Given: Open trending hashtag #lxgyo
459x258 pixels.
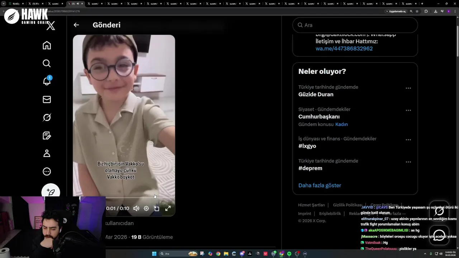Looking at the screenshot, I should pyautogui.click(x=307, y=146).
